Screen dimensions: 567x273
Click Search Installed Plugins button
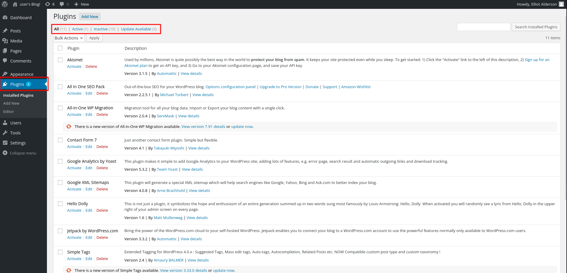536,27
